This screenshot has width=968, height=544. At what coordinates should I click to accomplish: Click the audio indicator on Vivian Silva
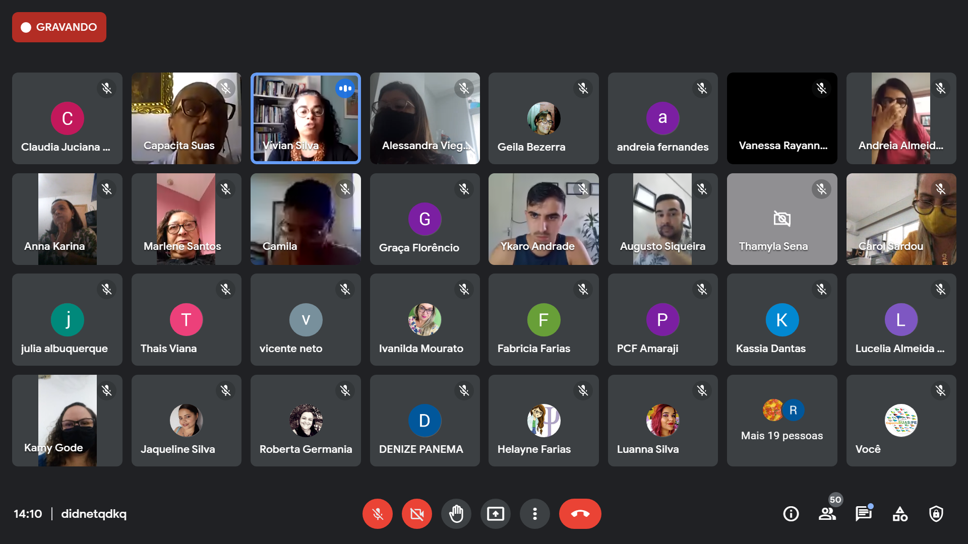(345, 88)
